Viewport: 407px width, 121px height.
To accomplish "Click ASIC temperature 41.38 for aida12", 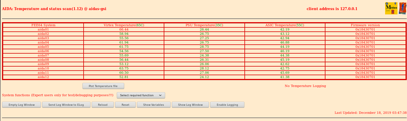I will tap(285, 77).
